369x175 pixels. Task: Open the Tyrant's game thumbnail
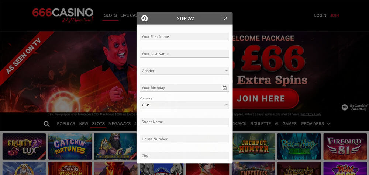coord(299,168)
